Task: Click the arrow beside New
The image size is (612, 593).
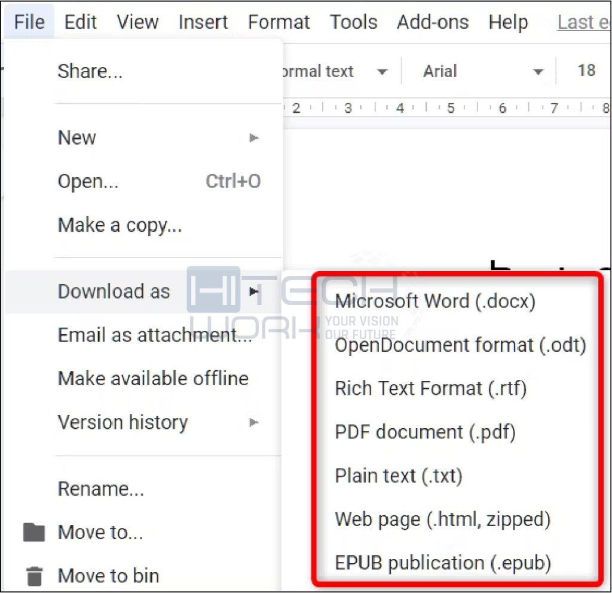Action: 253,137
